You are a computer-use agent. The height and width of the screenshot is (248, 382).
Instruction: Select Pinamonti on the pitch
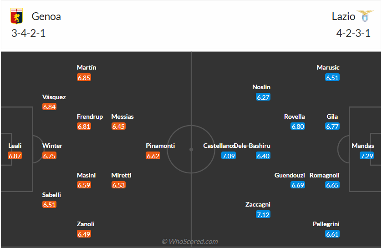pyautogui.click(x=160, y=146)
